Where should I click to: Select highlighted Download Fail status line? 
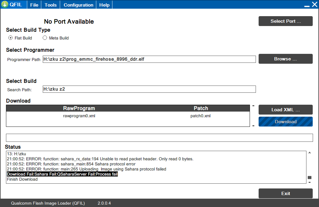coord(62,174)
